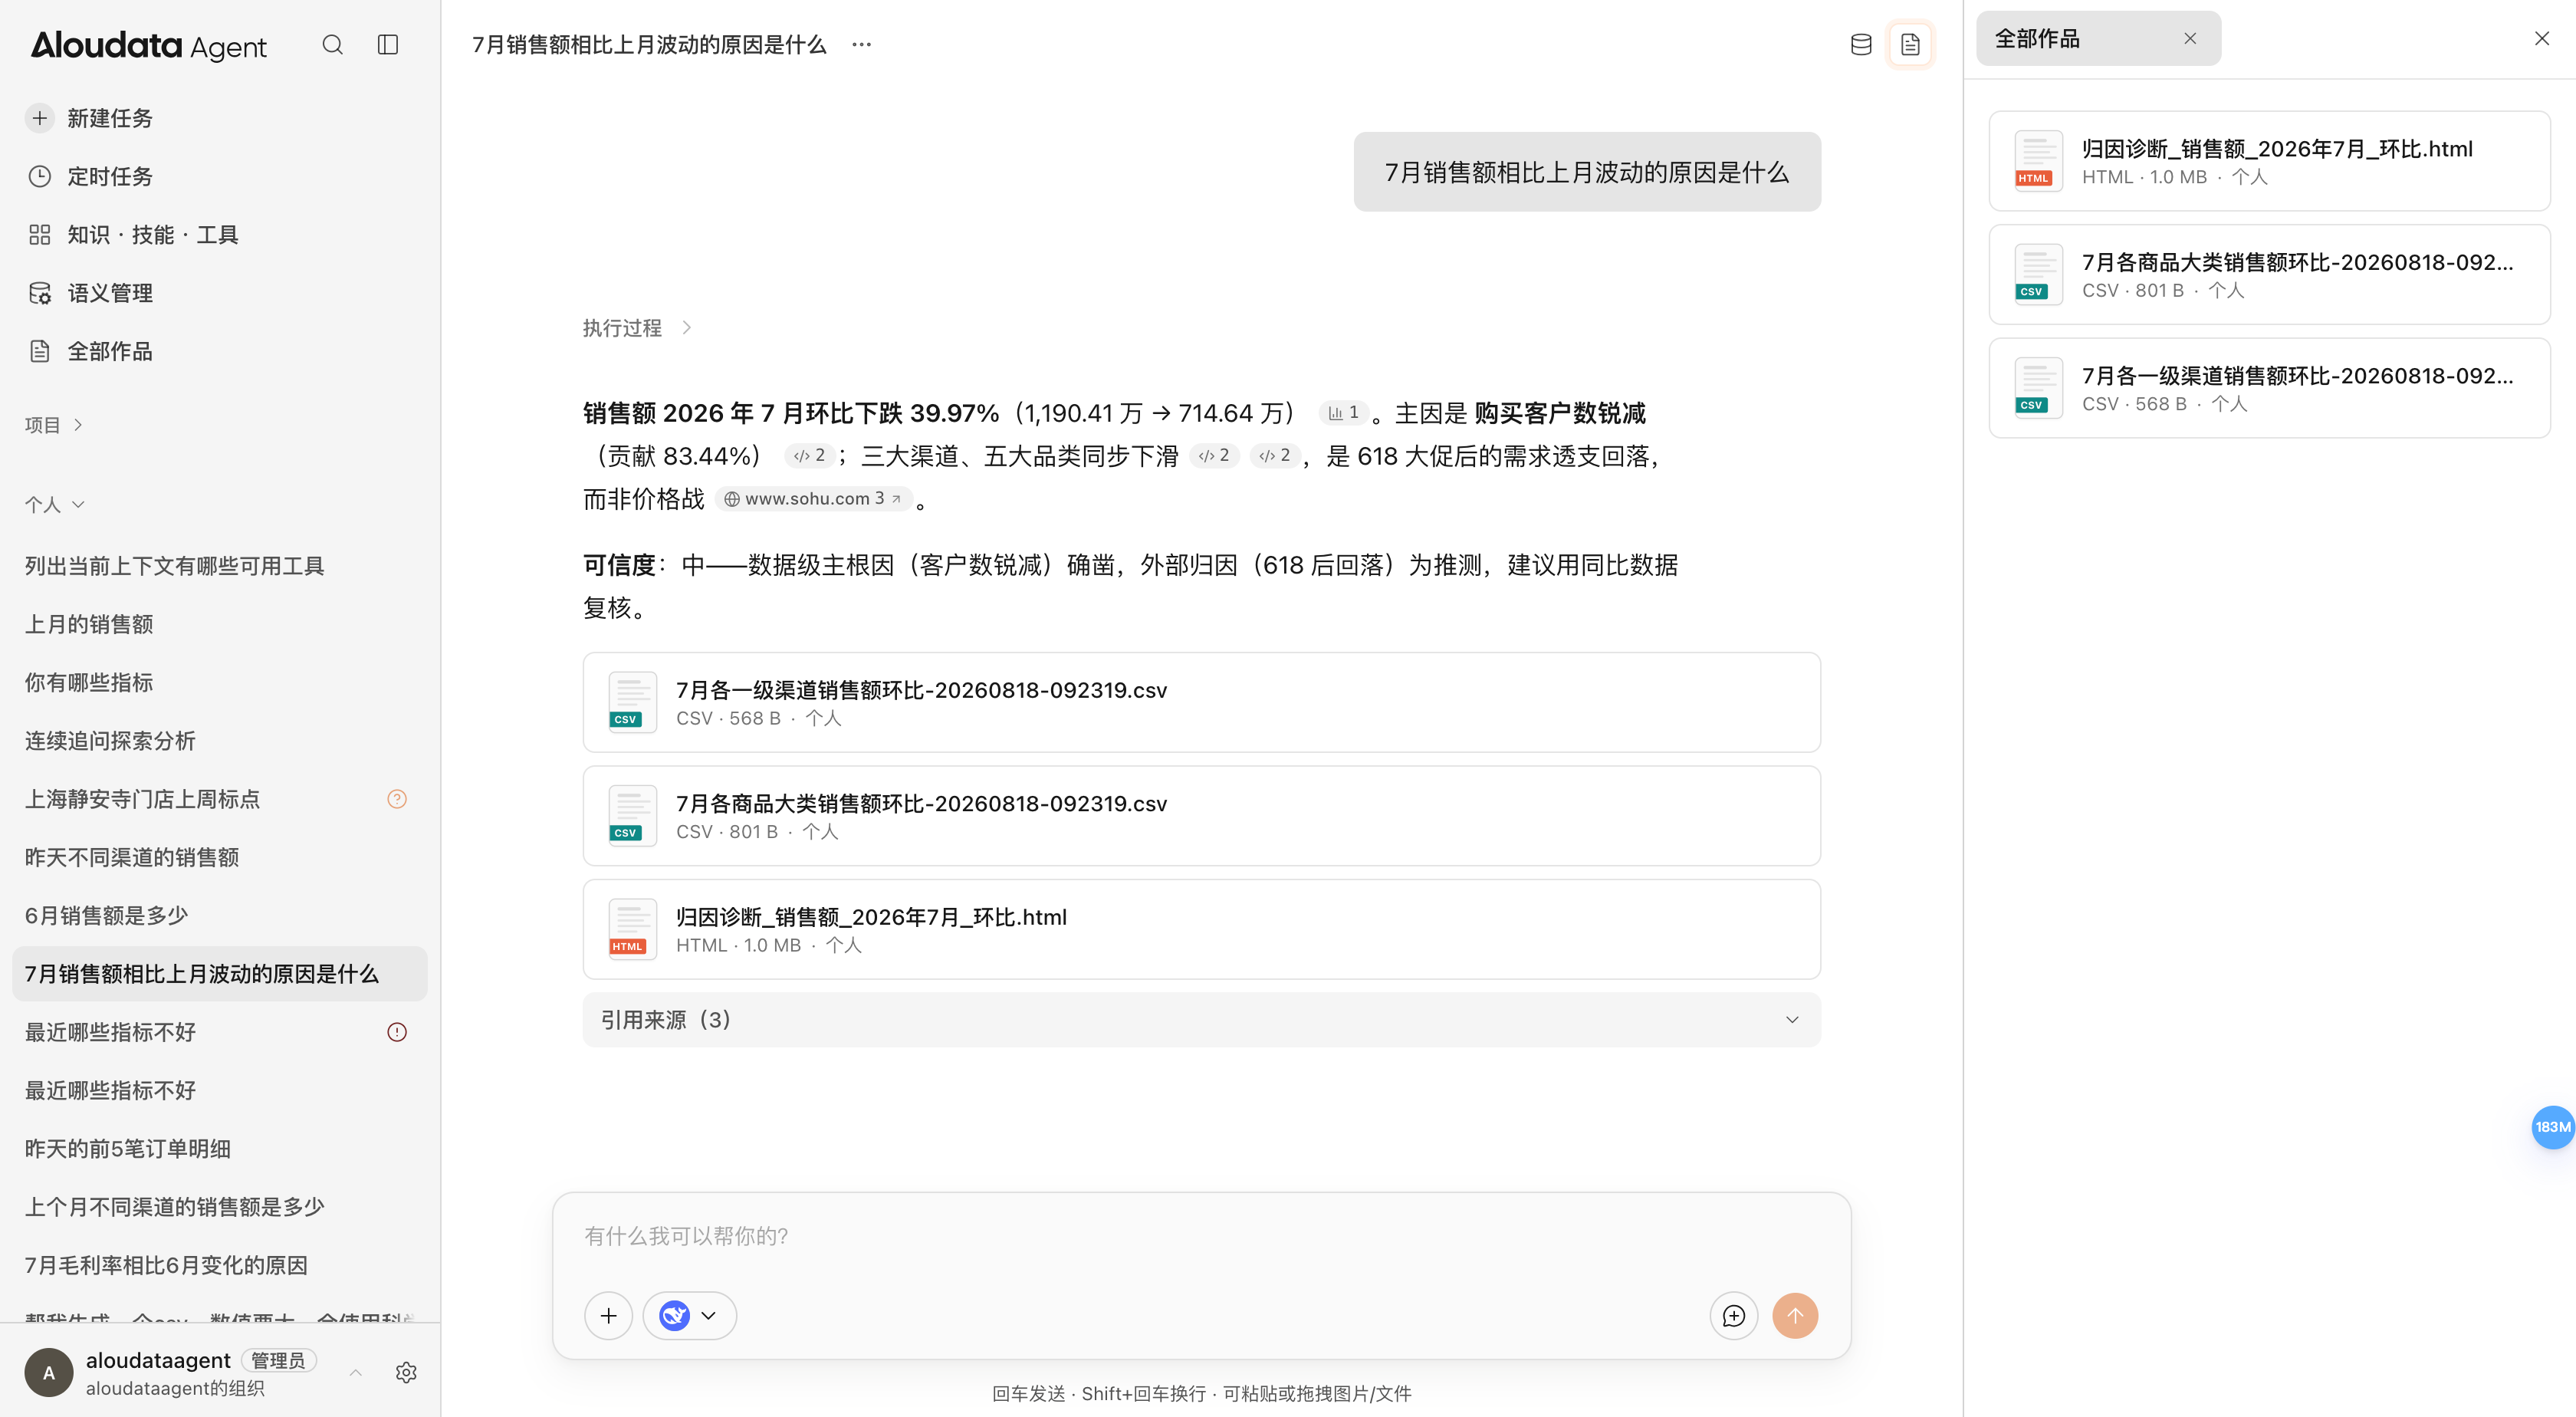Expand 引用来源（3）section
Image resolution: width=2576 pixels, height=1417 pixels.
pyautogui.click(x=1201, y=1020)
